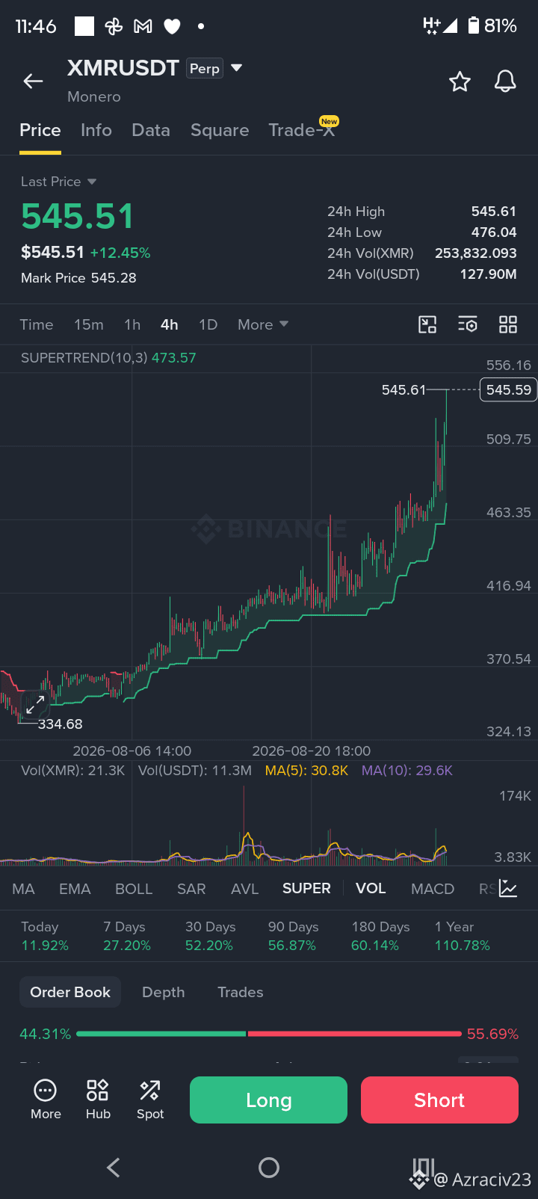Expand More timeframes dropdown
Image resolution: width=538 pixels, height=1199 pixels.
pos(263,324)
